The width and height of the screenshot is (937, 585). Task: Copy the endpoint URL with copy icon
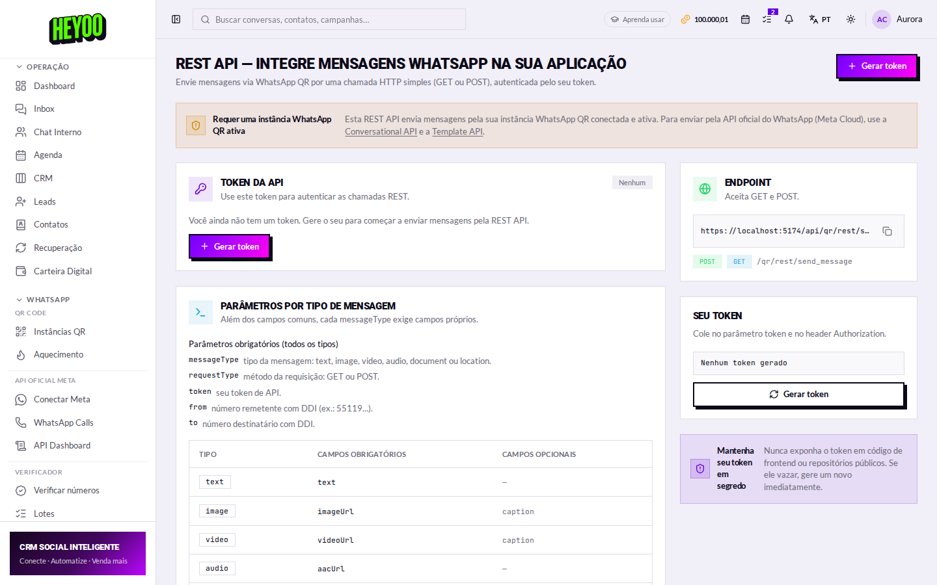(x=887, y=231)
